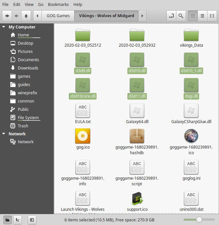The height and width of the screenshot is (225, 219).
Task: Open the View menu
Action: click(x=29, y=4)
